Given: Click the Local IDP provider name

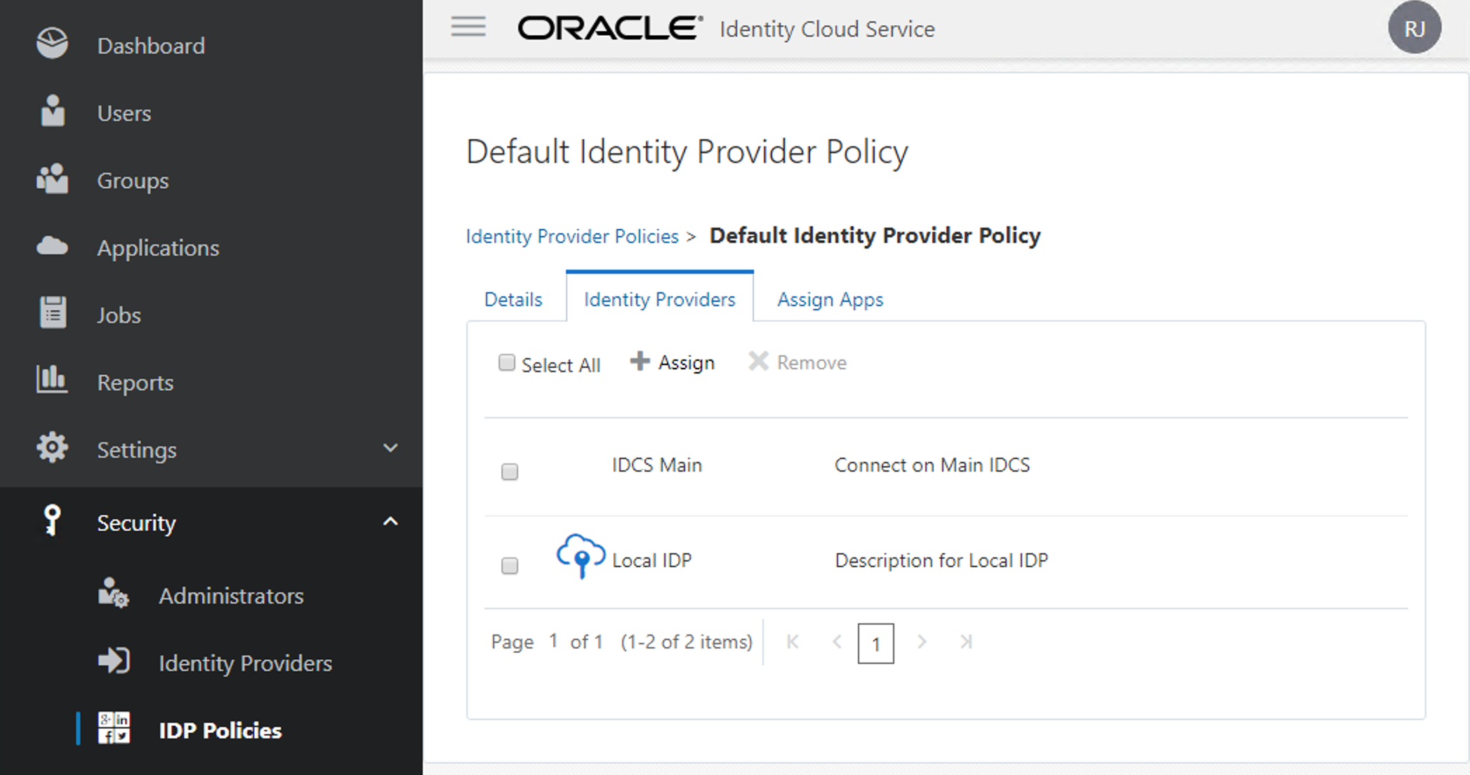Looking at the screenshot, I should coord(651,560).
